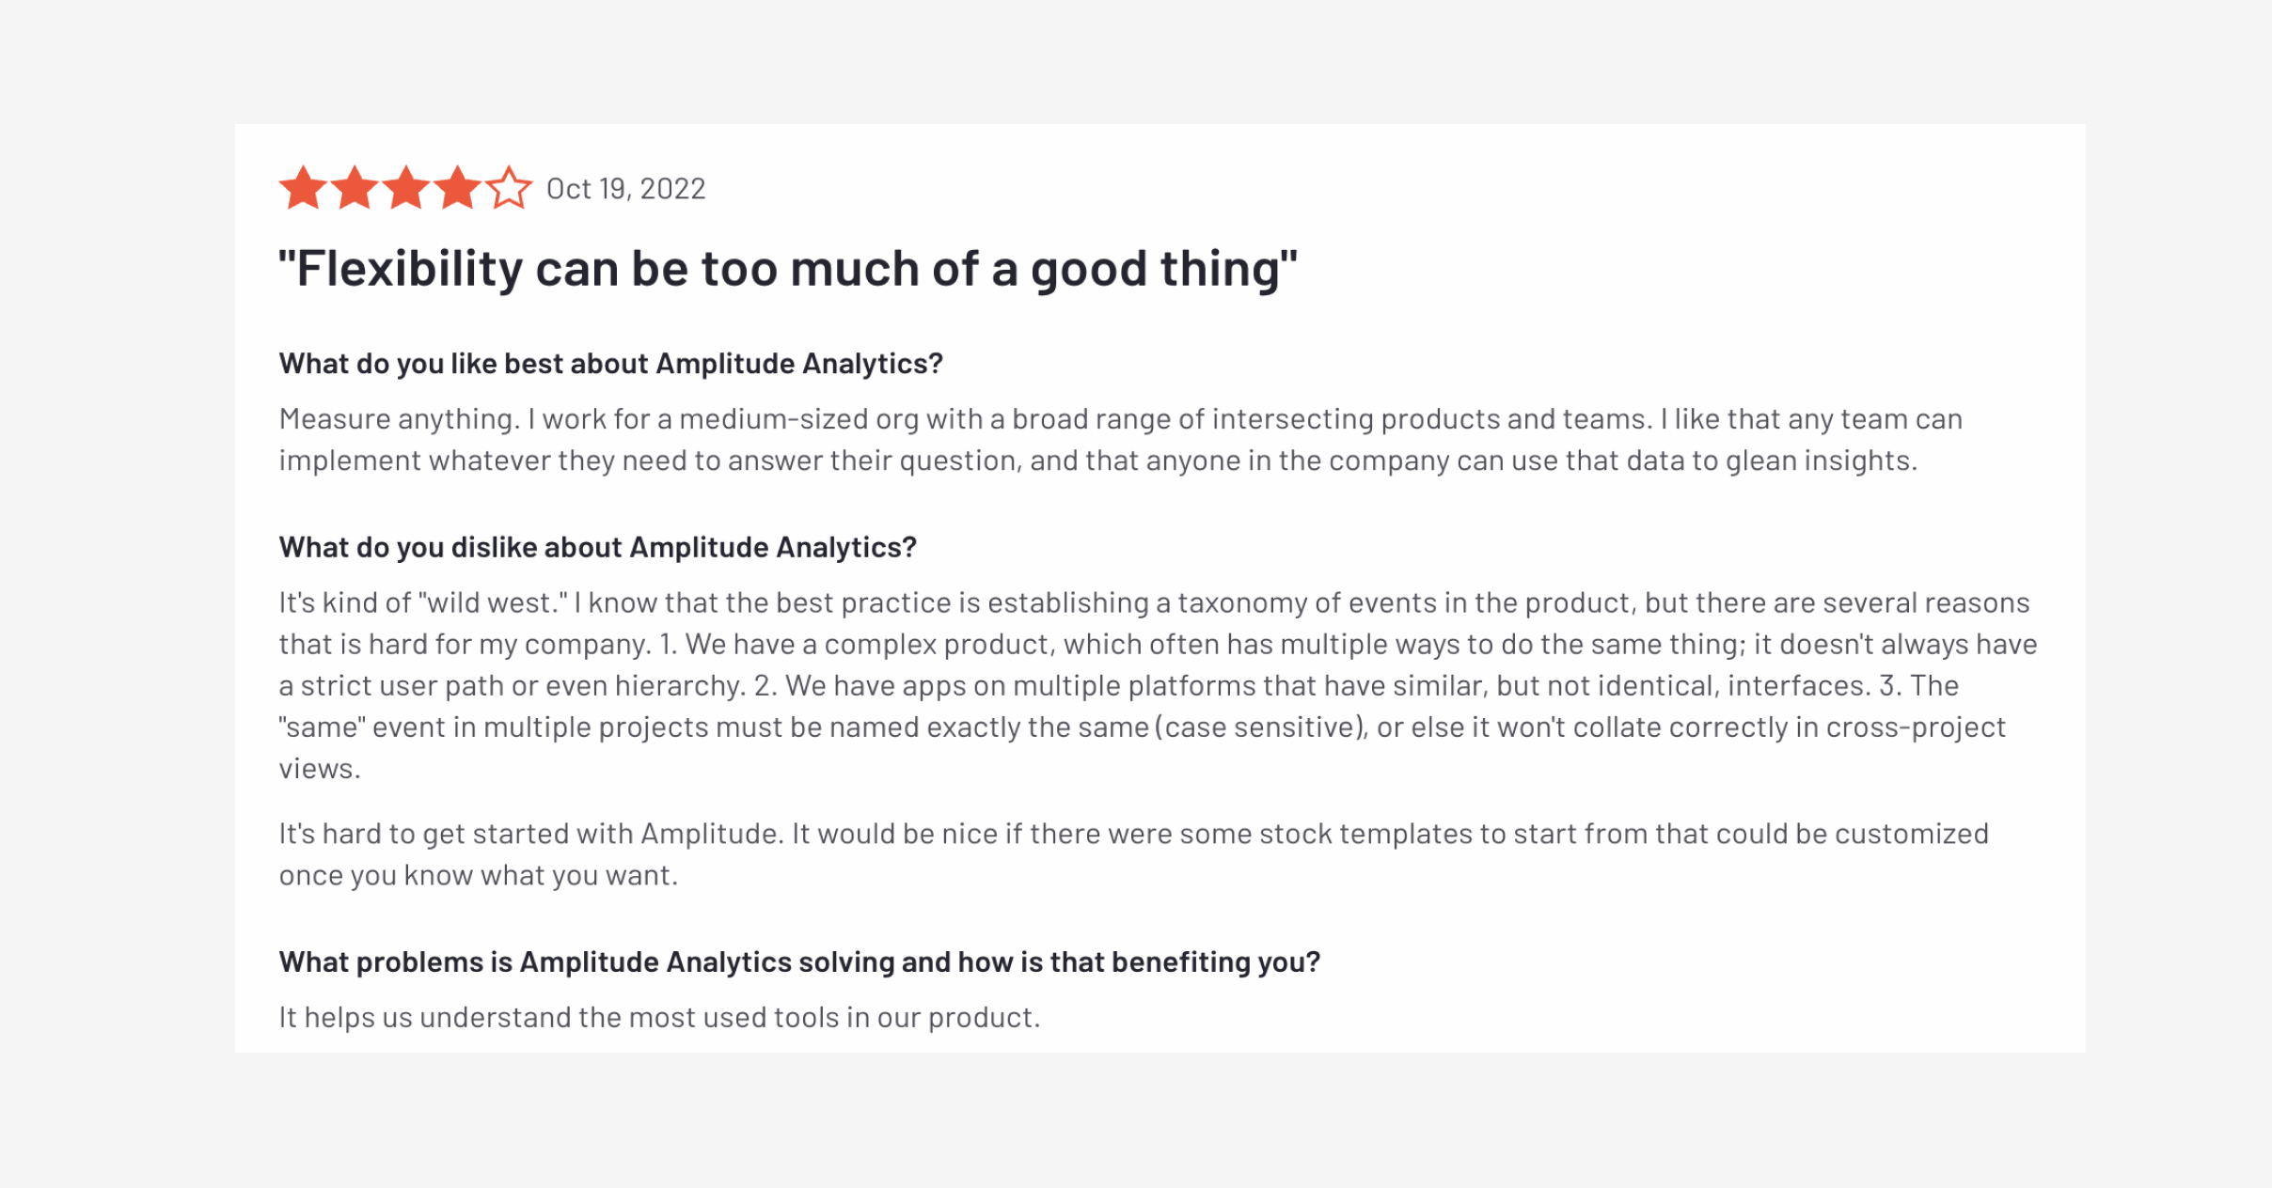2272x1188 pixels.
Task: Click the "What do you like best" heading
Action: pos(610,364)
